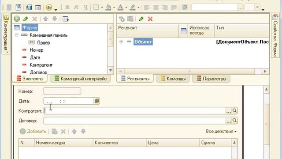Click the highlight pen color icon
Screen dimensions: 282x159
click(x=133, y=7)
